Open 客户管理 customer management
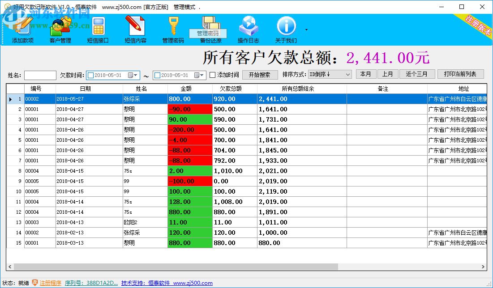The image size is (493, 288). pyautogui.click(x=60, y=30)
